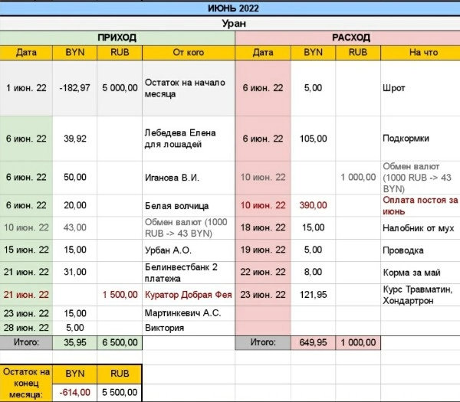
Task: Select the amount '50,00'
Action: point(75,178)
